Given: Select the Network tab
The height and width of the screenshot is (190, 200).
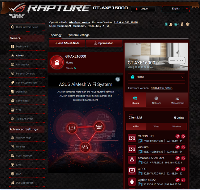Looking at the screenshot, I should (156, 100).
